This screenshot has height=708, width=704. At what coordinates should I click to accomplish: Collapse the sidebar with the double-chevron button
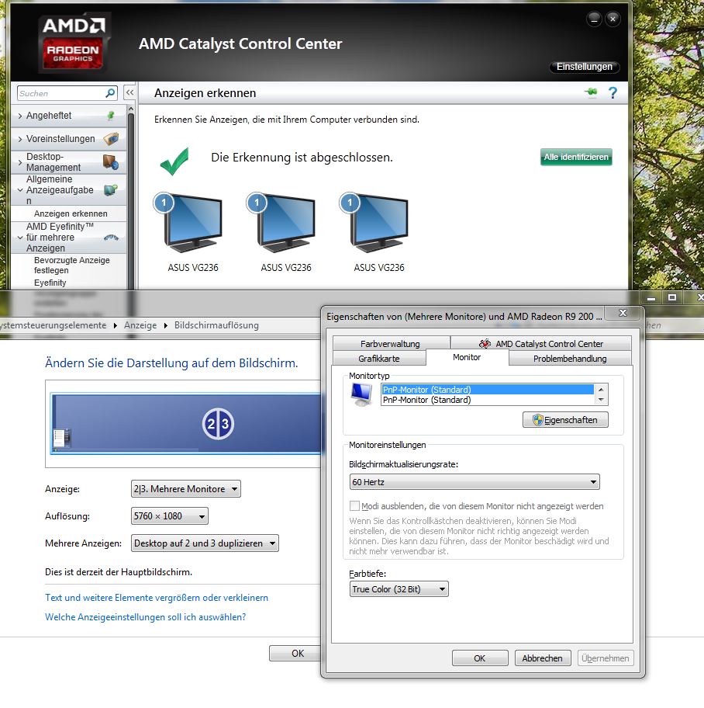tap(130, 93)
